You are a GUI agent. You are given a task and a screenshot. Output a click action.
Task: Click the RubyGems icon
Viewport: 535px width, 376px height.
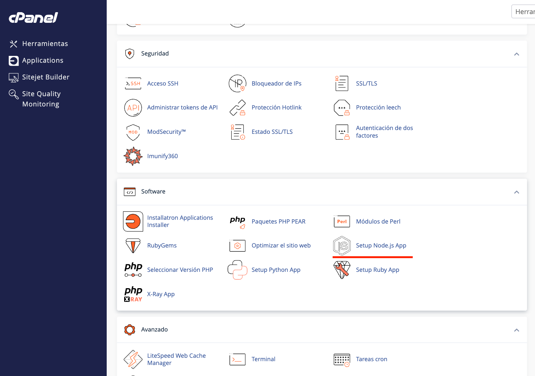pyautogui.click(x=133, y=246)
